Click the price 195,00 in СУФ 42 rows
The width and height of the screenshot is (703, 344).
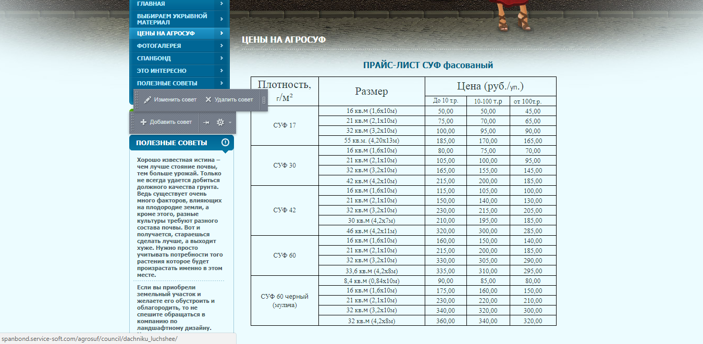[488, 221]
